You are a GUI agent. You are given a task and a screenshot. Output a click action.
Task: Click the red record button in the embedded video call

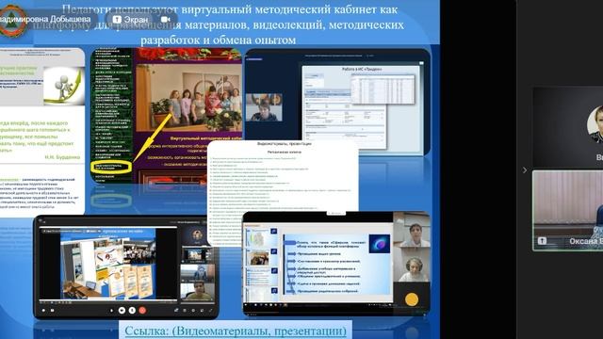(142, 310)
